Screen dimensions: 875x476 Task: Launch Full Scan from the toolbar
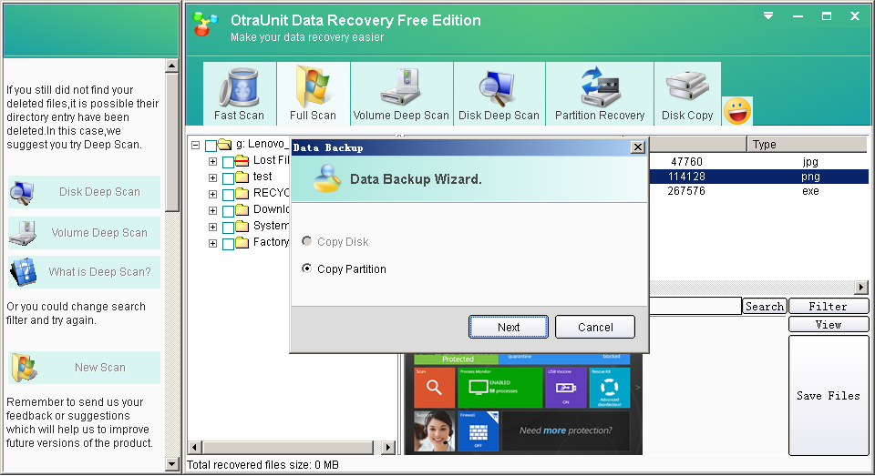(x=313, y=94)
